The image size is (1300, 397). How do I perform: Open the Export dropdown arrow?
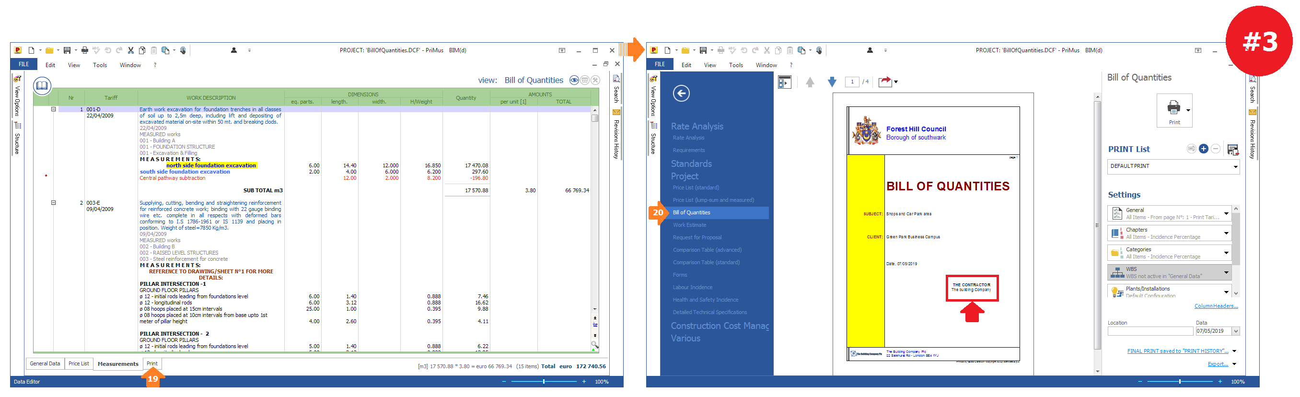[1234, 364]
